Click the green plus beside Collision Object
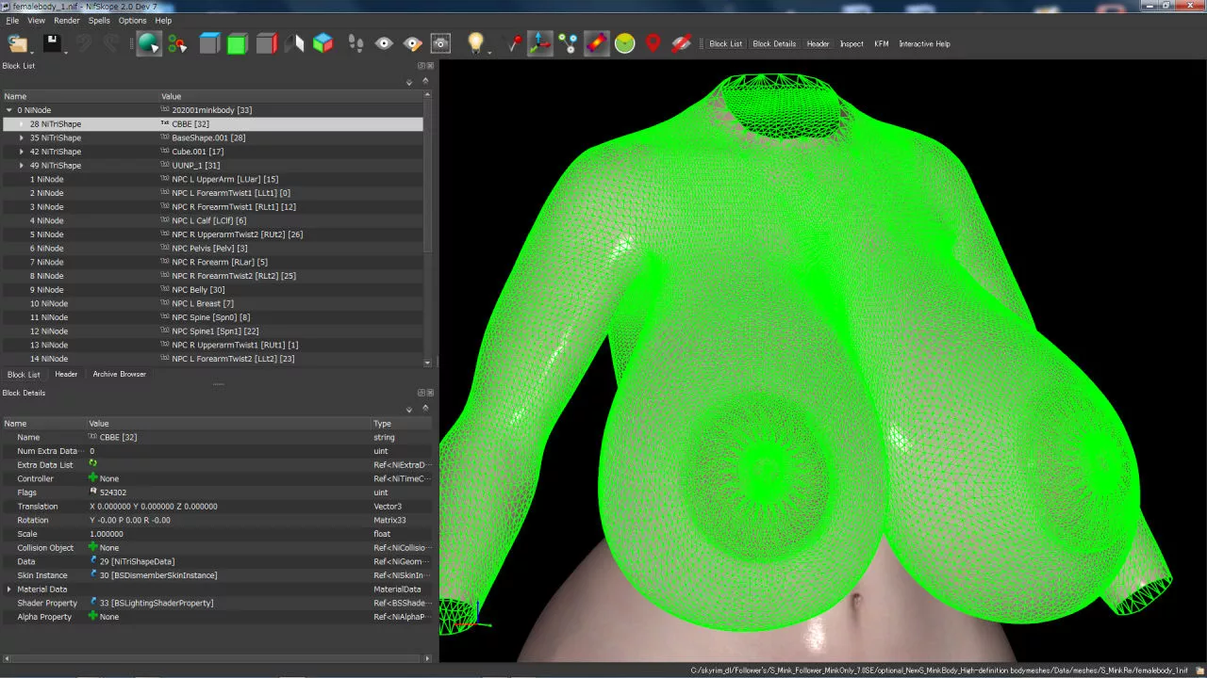Screen dimensions: 1207x678 coord(93,547)
